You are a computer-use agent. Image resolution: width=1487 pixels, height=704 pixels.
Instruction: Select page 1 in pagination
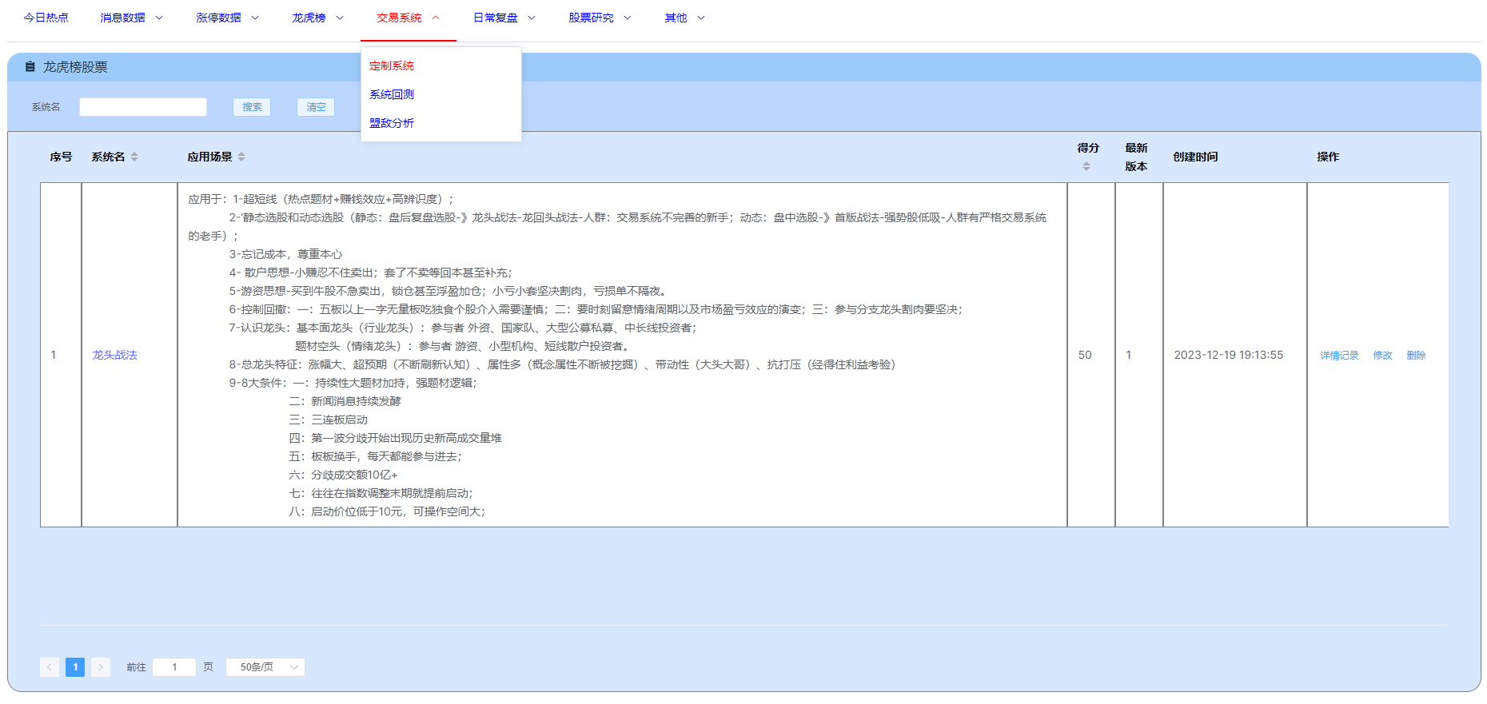coord(75,667)
